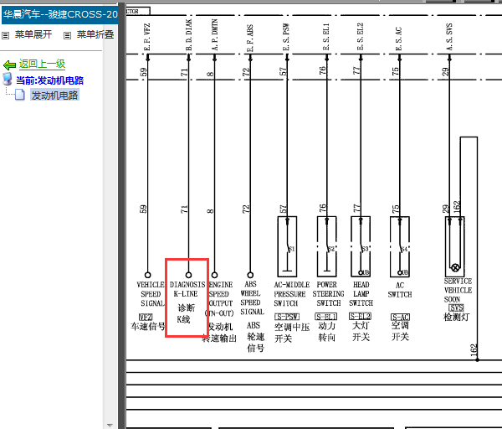Click the AC-MIDDLE PRESSURE SWITCH label
The width and height of the screenshot is (502, 429).
292,294
